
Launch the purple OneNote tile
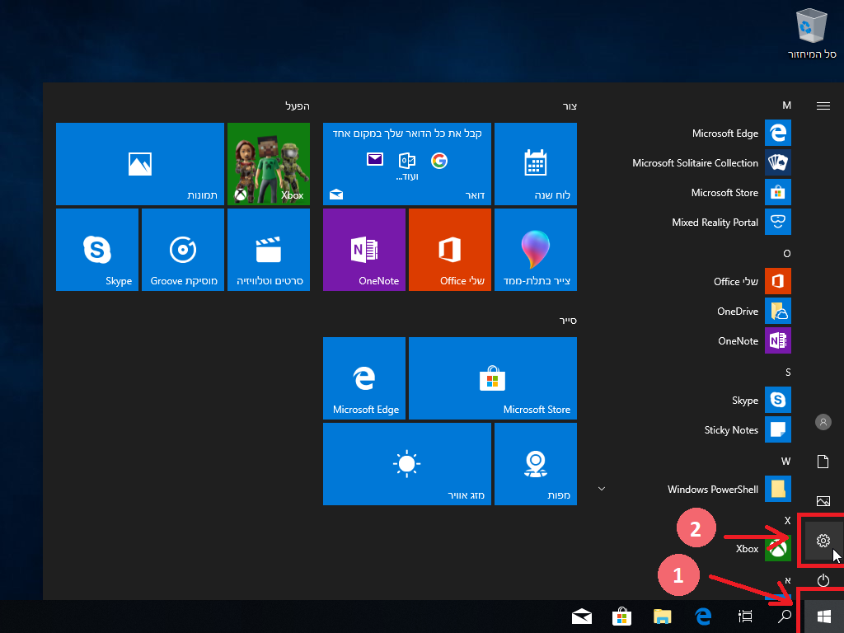pyautogui.click(x=363, y=250)
